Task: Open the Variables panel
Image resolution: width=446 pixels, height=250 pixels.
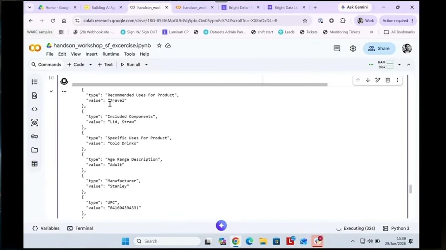Action: coord(46,228)
